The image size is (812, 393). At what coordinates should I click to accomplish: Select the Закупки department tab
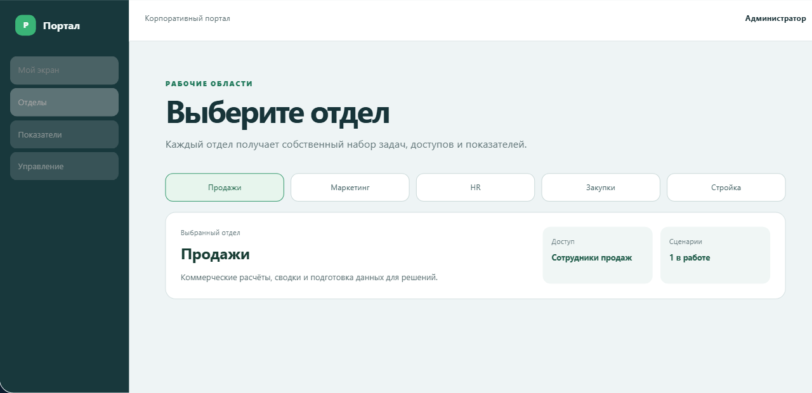tap(601, 188)
